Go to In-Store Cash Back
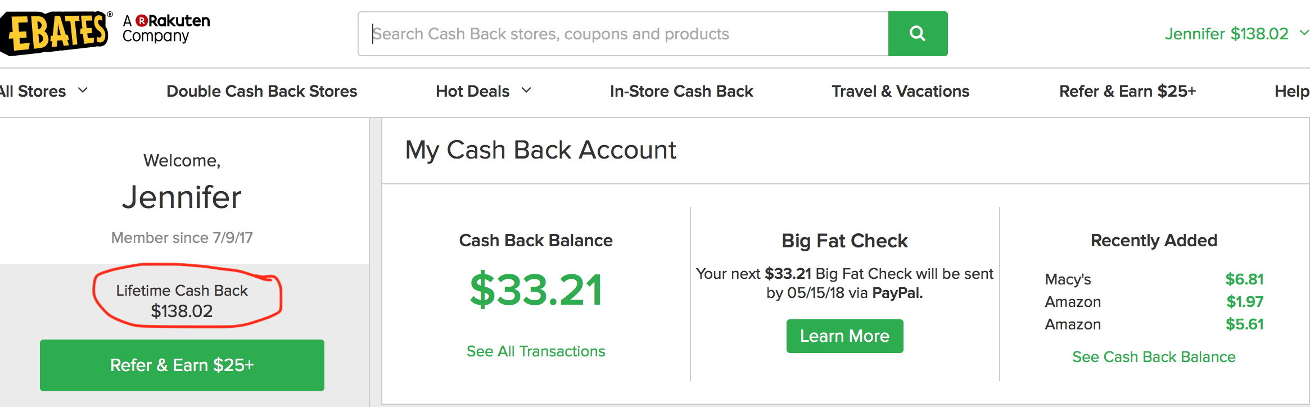The height and width of the screenshot is (407, 1310). (681, 91)
